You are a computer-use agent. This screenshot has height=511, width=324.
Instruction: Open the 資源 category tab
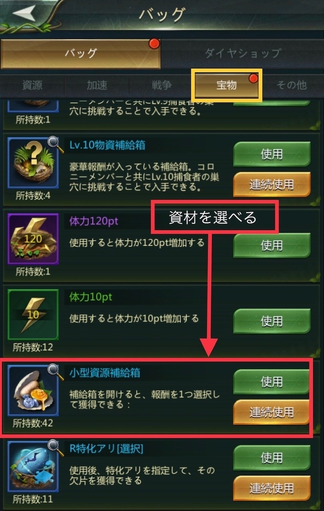32,85
